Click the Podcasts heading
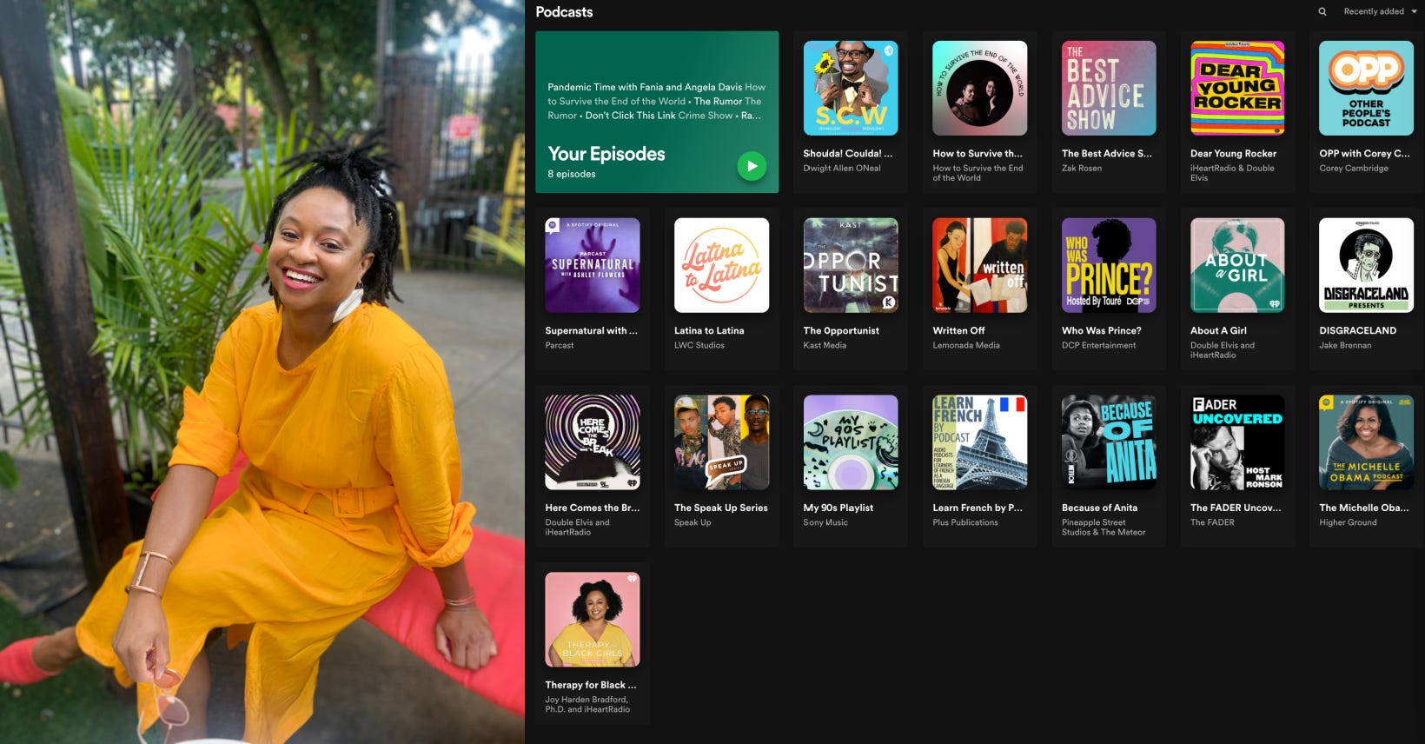 564,12
